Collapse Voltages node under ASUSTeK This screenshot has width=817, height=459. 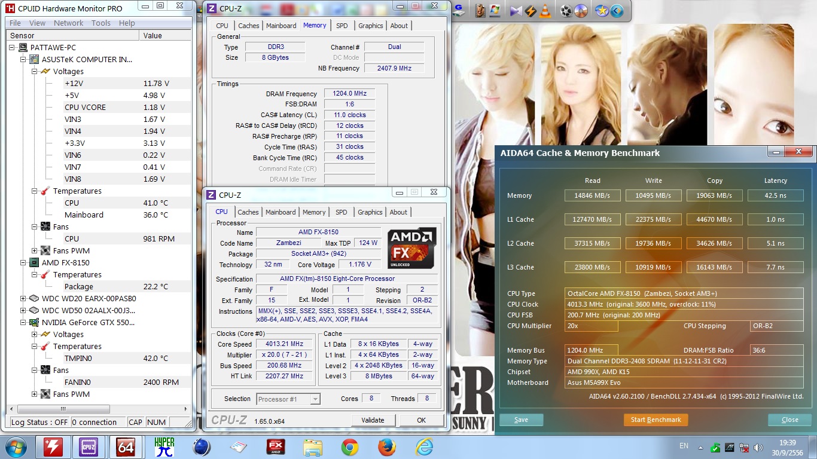coord(34,72)
